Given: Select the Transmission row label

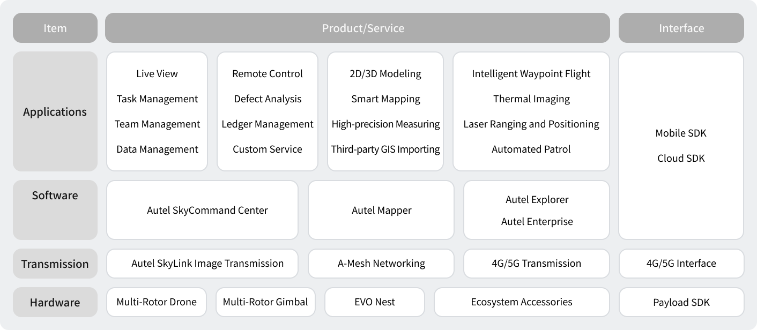Looking at the screenshot, I should 55,264.
